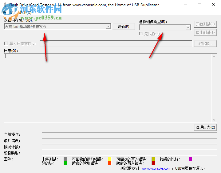Click the 当前操作 status field
The image size is (221, 173).
tap(129, 134)
